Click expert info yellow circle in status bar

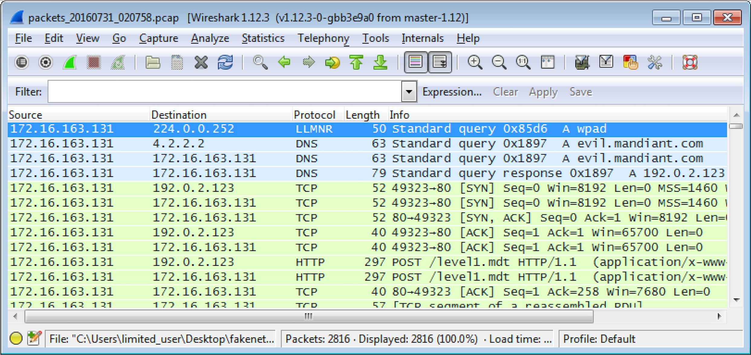coord(16,338)
